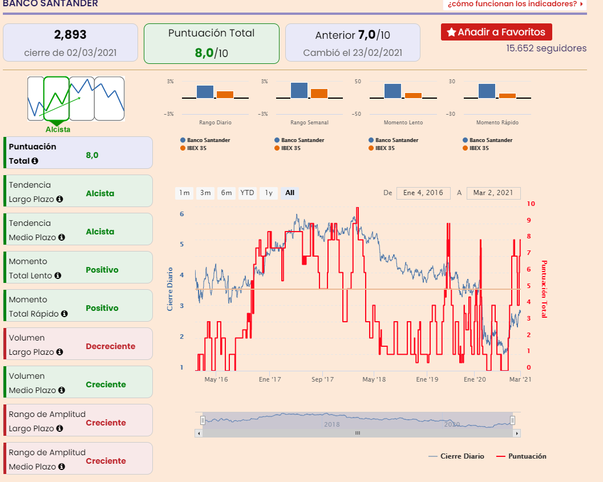Click info icon for Momento Total Lento
Viewport: 603px width, 482px height.
(x=58, y=276)
